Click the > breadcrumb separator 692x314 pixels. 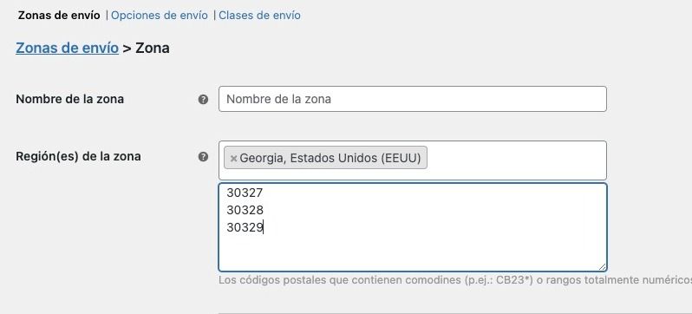tap(127, 48)
